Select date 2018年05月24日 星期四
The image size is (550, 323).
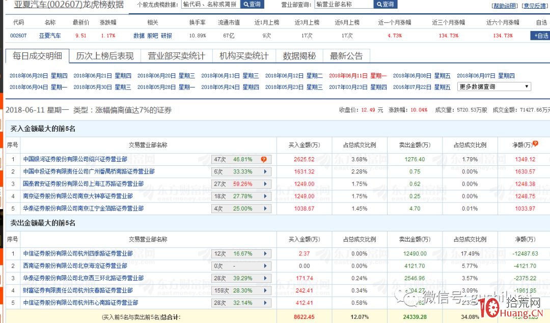click(x=230, y=87)
